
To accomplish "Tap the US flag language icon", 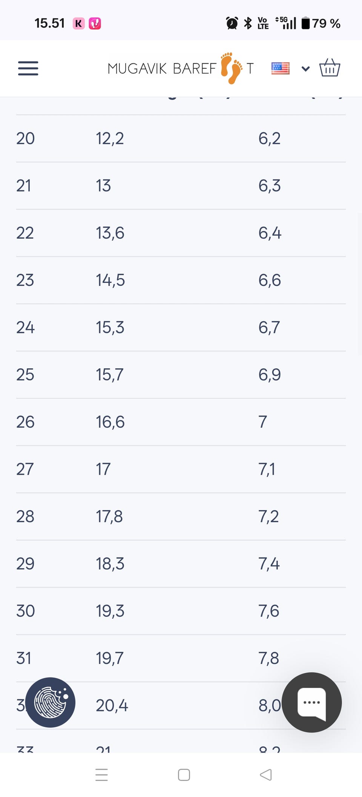I will (280, 68).
